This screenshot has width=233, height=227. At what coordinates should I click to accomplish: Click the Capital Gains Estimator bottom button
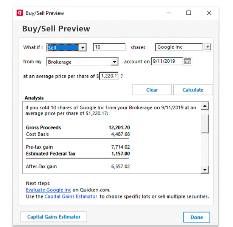(54, 217)
